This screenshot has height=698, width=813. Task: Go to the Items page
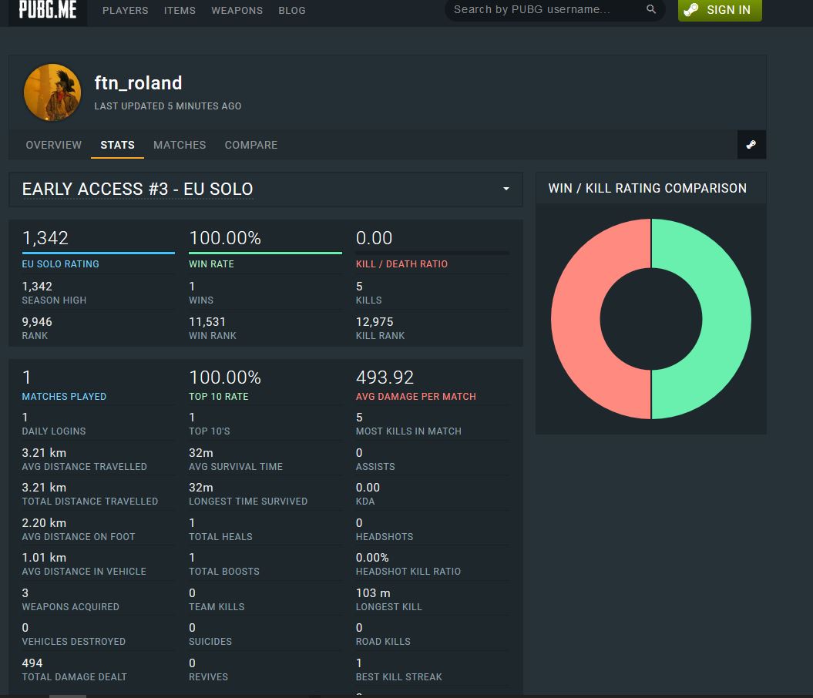click(x=180, y=11)
